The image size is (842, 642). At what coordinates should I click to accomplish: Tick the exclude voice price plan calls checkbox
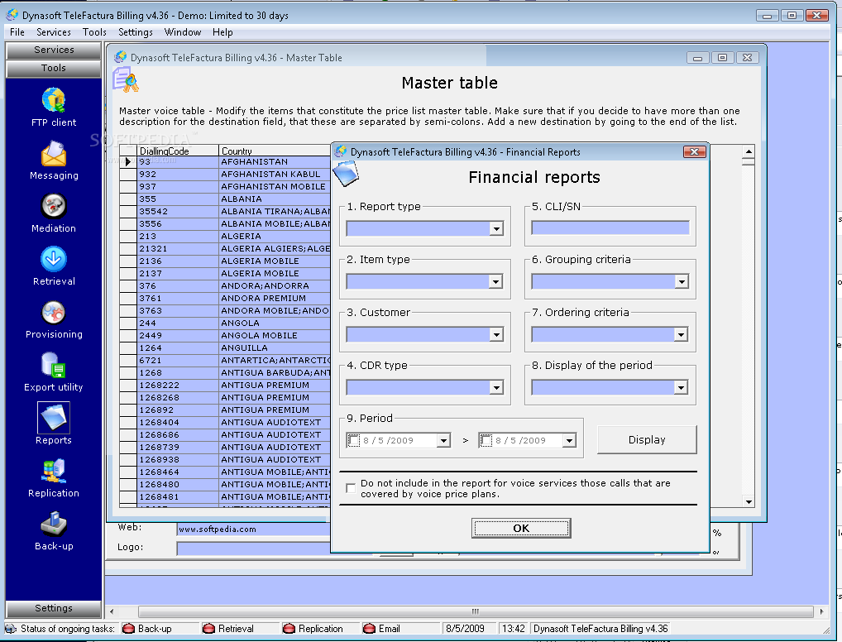[x=351, y=488]
